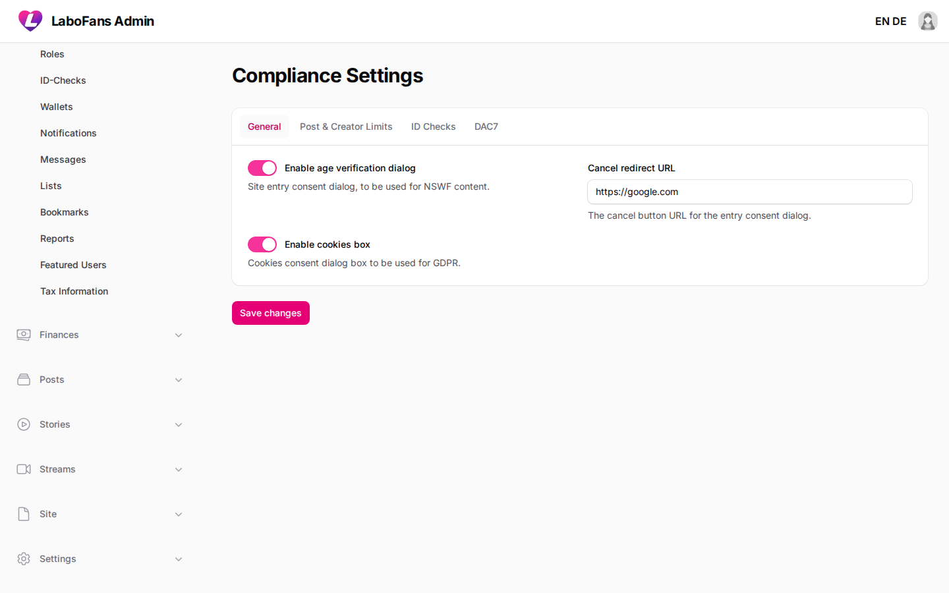949x593 pixels.
Task: Click the Streams menu label
Action: point(57,469)
